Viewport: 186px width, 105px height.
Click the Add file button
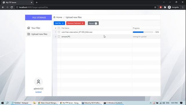click(59, 23)
